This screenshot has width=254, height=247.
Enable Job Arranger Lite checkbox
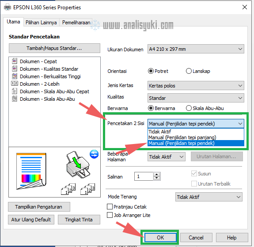(x=110, y=215)
